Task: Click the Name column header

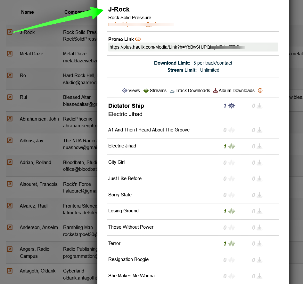Action: [28, 12]
